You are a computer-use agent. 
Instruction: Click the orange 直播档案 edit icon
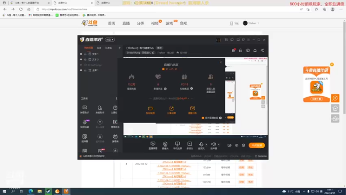click(x=192, y=108)
